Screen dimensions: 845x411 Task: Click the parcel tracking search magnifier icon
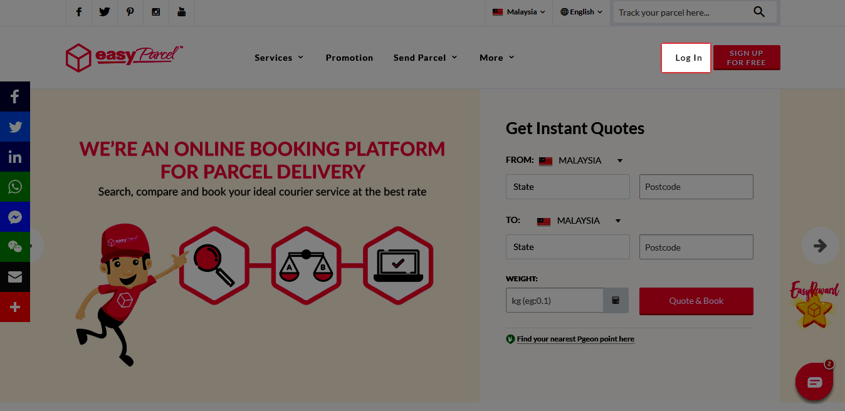[759, 12]
